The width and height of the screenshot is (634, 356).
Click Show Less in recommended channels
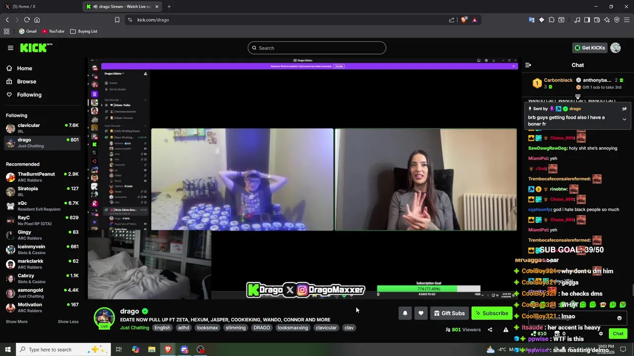pyautogui.click(x=68, y=321)
